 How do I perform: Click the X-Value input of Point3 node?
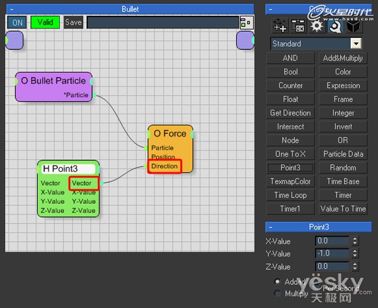tap(52, 192)
